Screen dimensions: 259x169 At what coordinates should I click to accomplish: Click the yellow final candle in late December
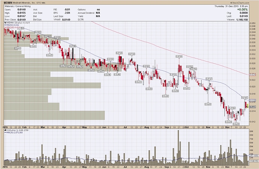click(247, 106)
